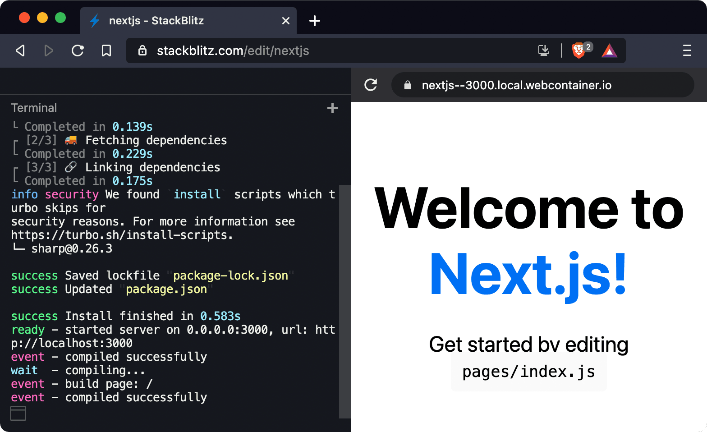Bookmark the current page
707x432 pixels.
click(106, 51)
